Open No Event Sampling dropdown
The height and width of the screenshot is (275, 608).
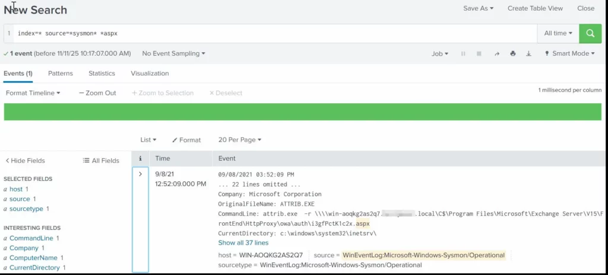[174, 53]
